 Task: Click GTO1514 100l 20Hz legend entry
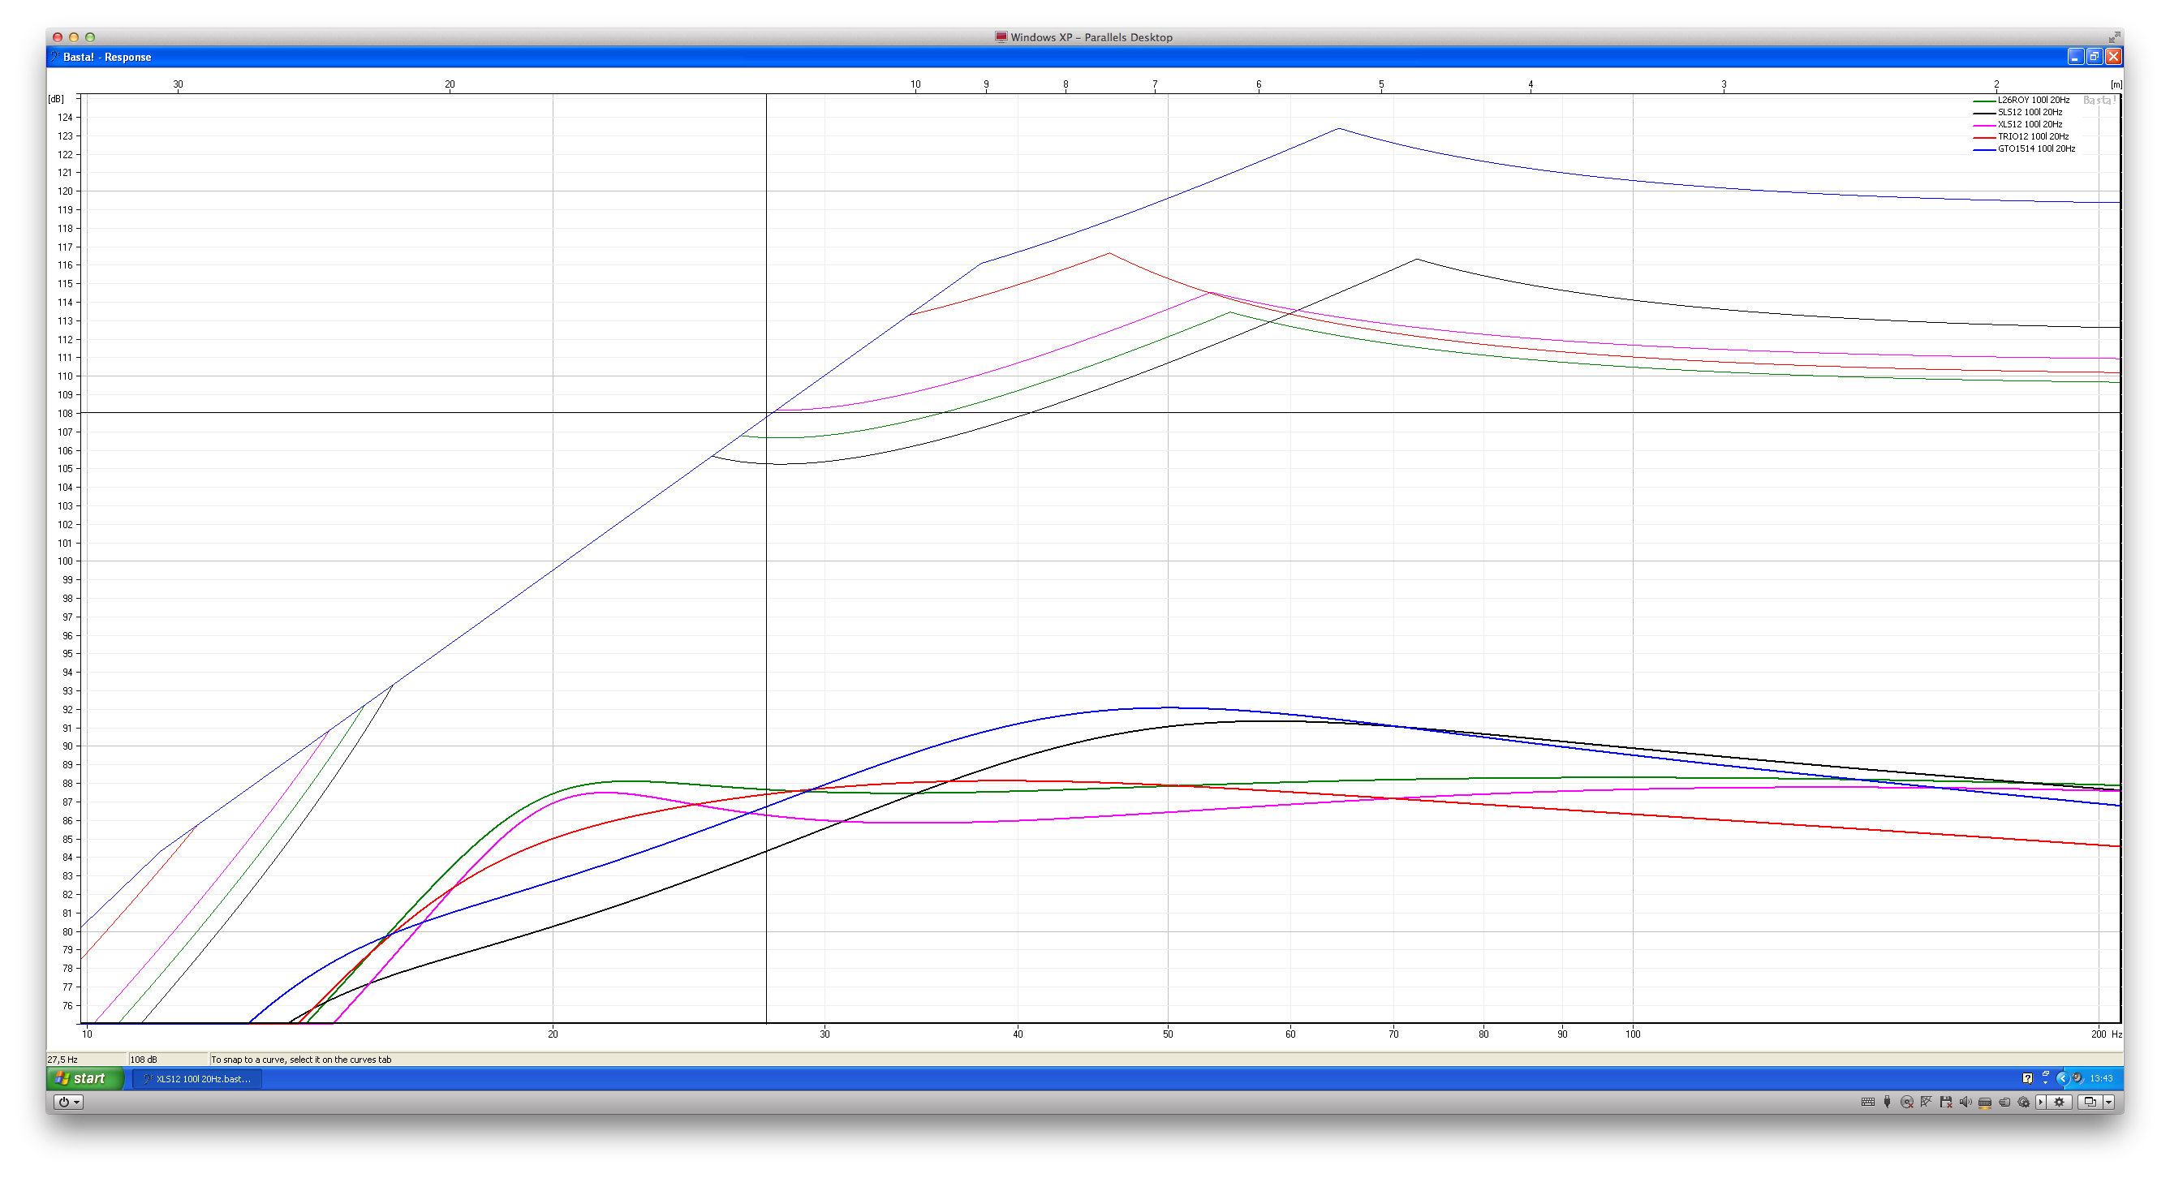click(2035, 149)
